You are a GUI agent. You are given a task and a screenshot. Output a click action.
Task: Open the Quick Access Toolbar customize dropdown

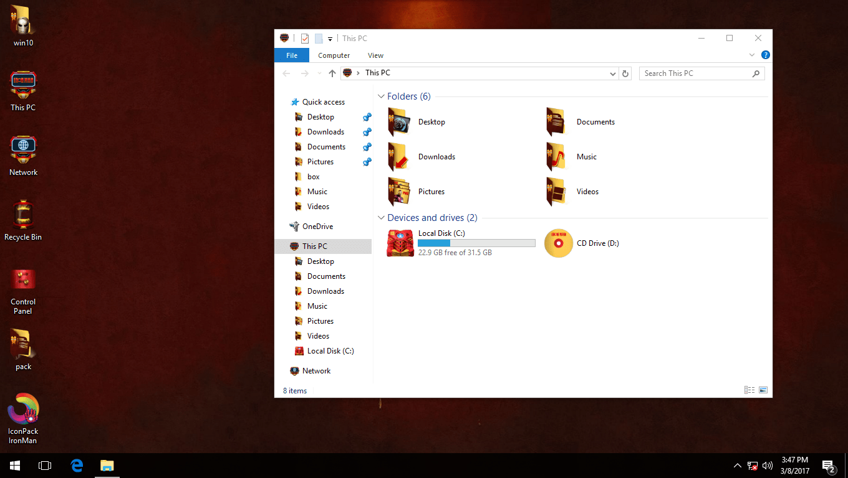(330, 38)
